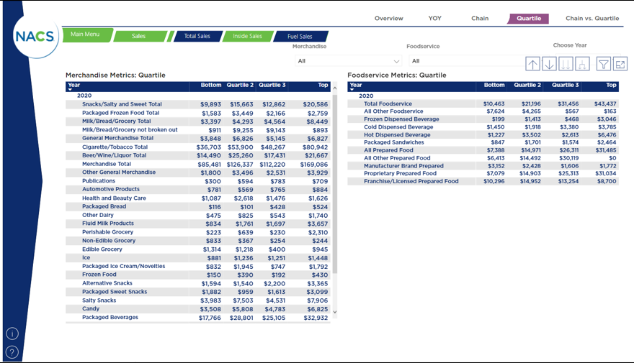Click the drill down arrow icon
Screen dimensions: 634x363
(x=549, y=64)
